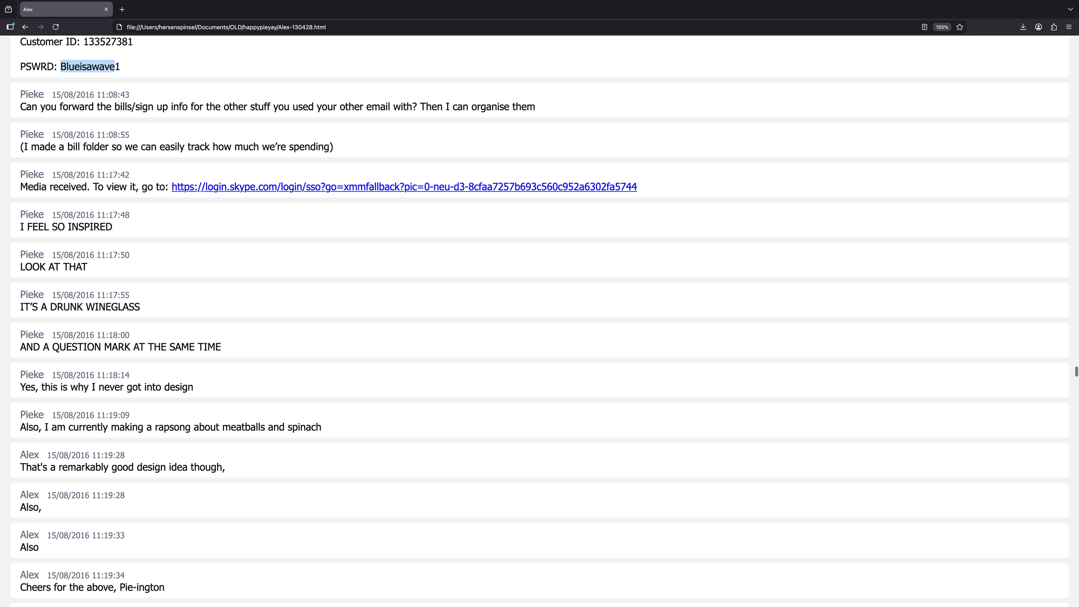Viewport: 1079px width, 607px height.
Task: Open Firefox View recent browsing icon
Action: tap(8, 9)
